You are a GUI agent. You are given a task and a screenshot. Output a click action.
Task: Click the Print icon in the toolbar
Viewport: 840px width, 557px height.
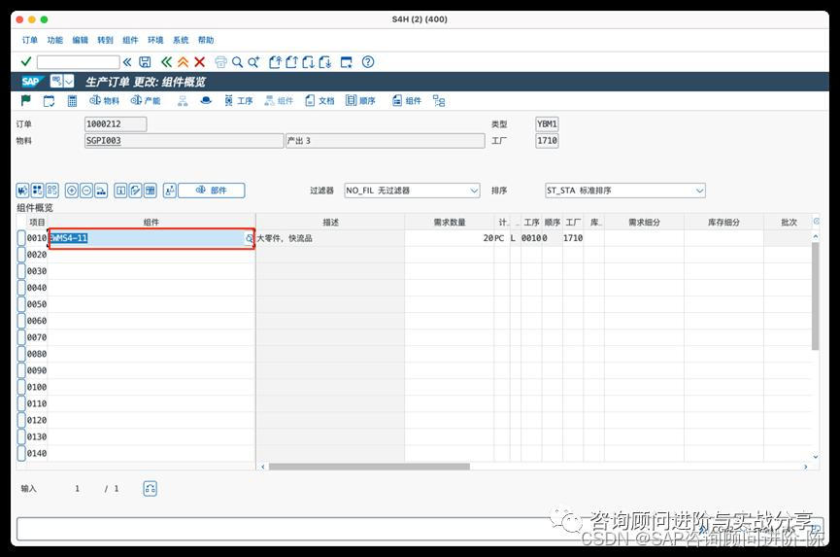[x=220, y=62]
